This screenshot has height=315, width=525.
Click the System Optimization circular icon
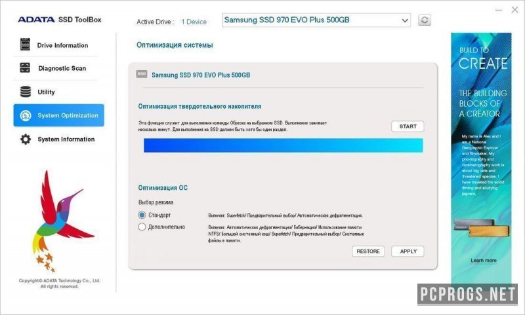pyautogui.click(x=26, y=115)
